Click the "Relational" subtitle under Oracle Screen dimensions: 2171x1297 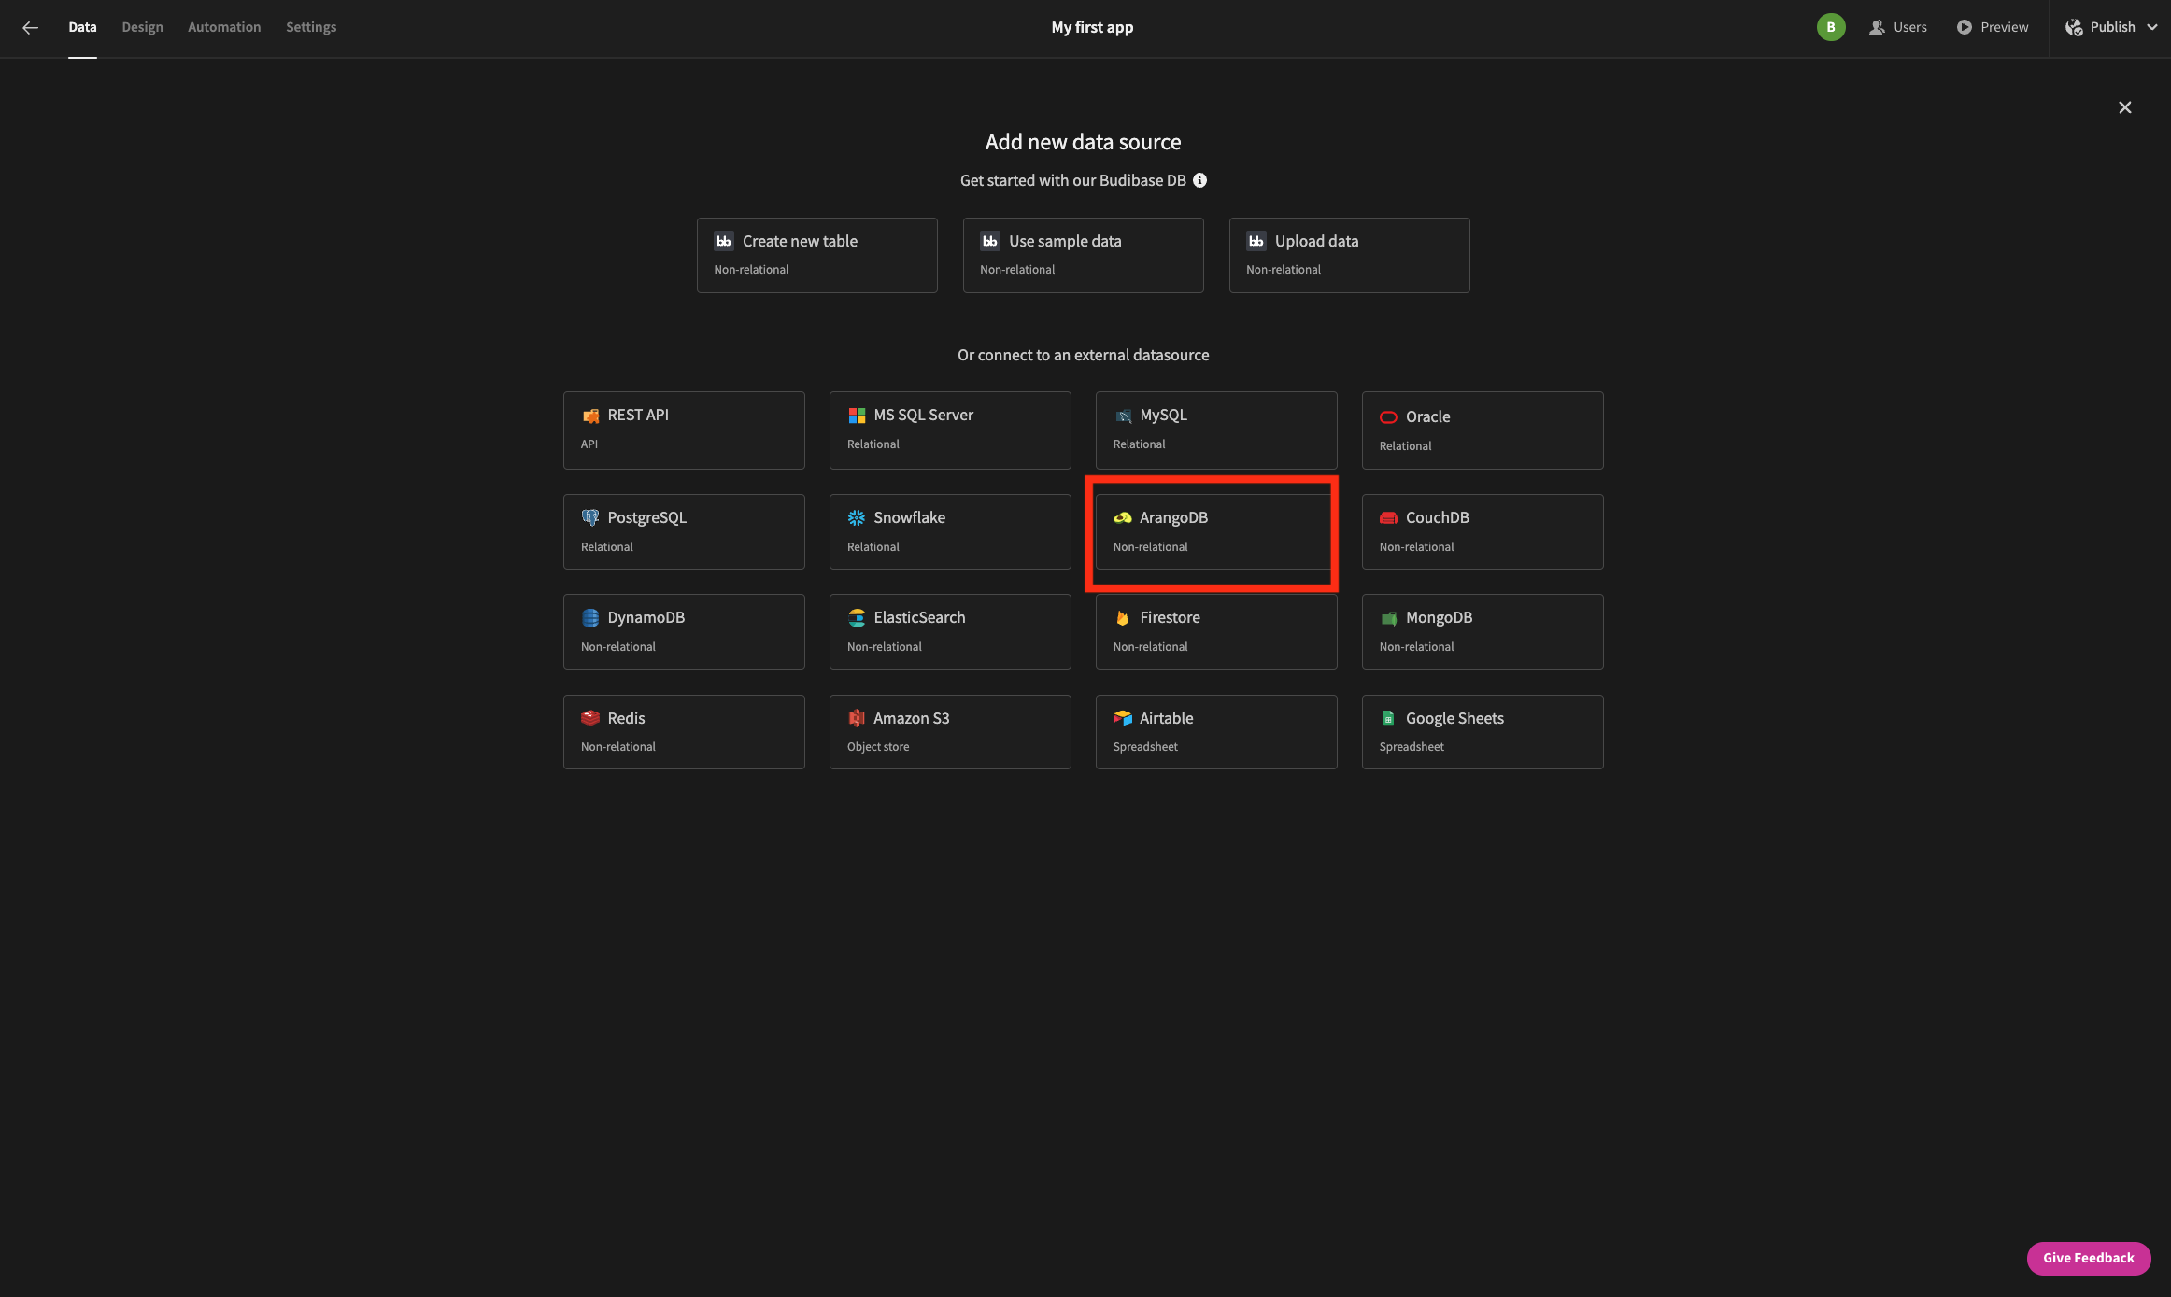click(x=1405, y=446)
